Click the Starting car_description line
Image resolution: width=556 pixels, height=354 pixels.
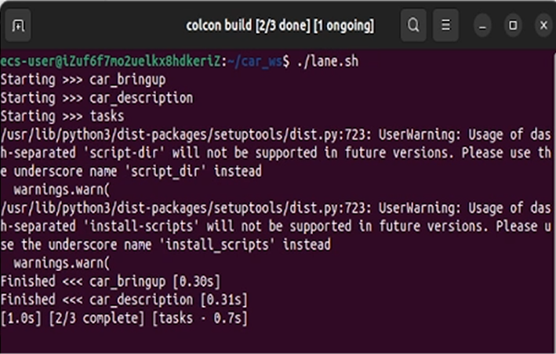96,98
